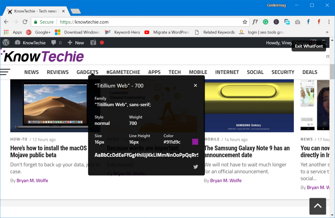Click the WordPress logo in admin bar
Screen dimensions: 335x218
click(x=6, y=43)
